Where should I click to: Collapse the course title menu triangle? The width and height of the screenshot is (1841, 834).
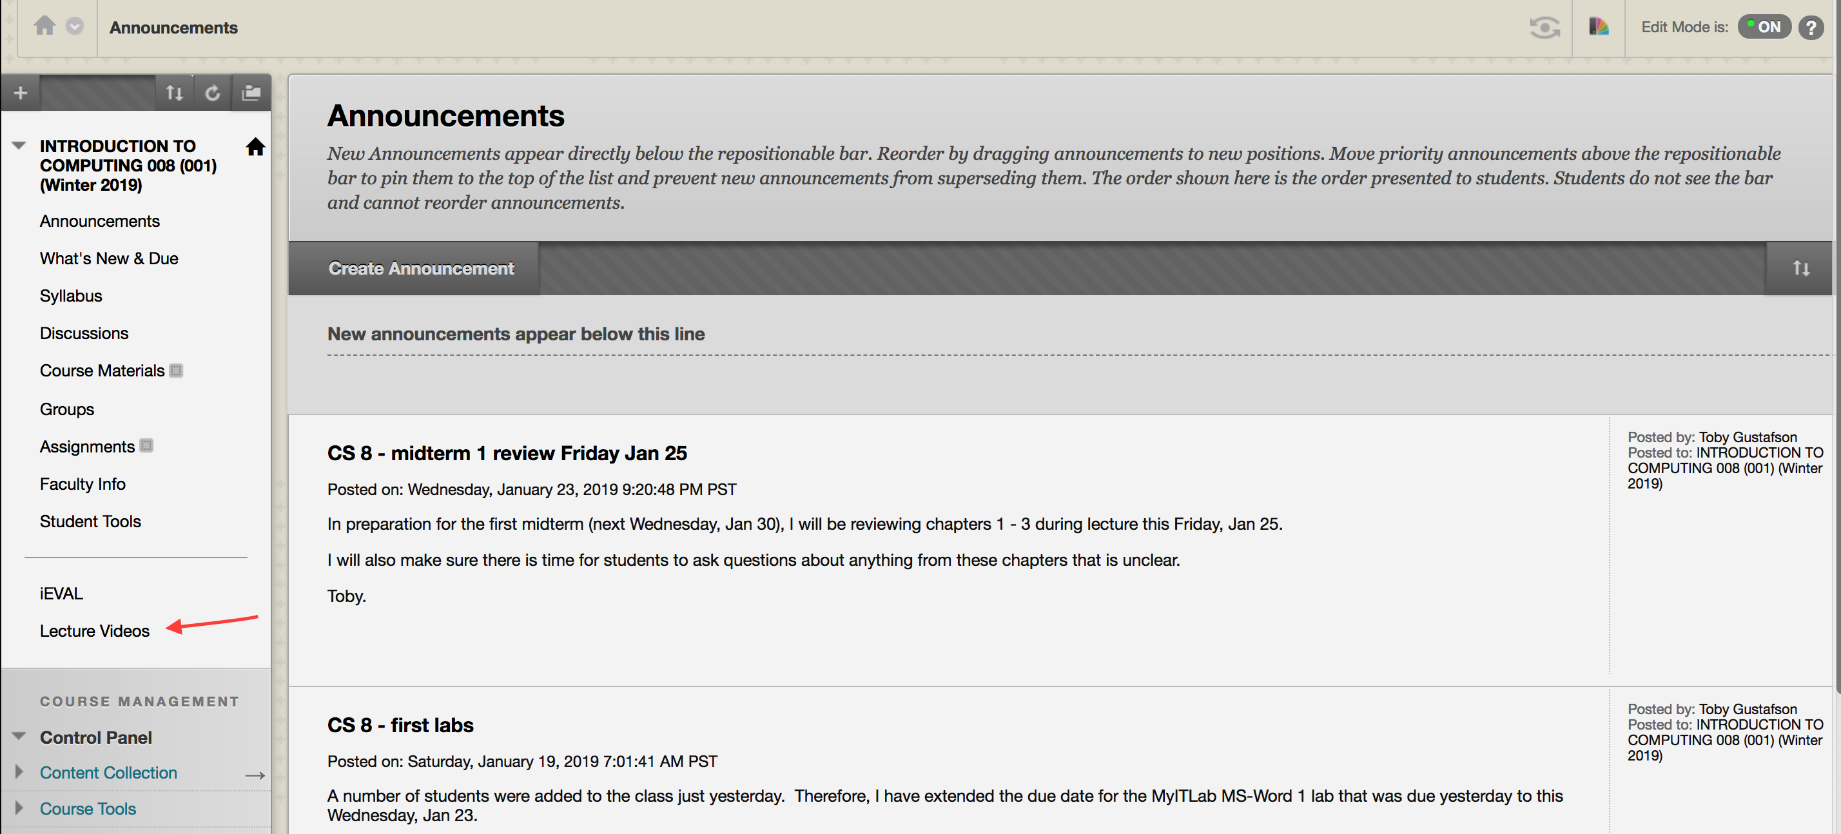pos(19,146)
